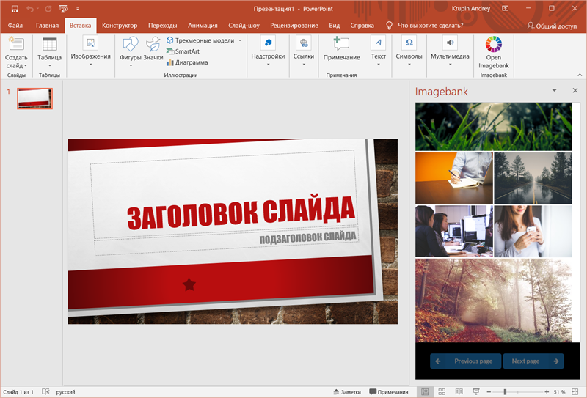Viewport: 587px width, 398px height.
Task: Click the Previous page button
Action: (466, 361)
